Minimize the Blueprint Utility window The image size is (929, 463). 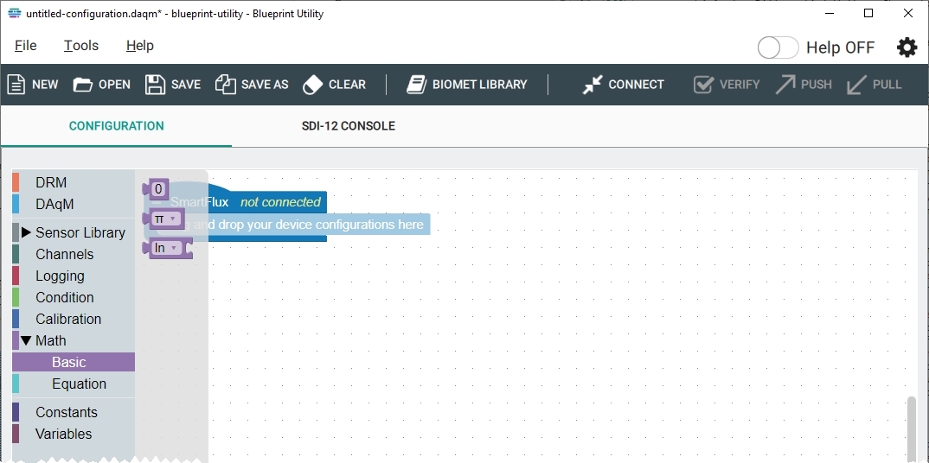(x=829, y=13)
